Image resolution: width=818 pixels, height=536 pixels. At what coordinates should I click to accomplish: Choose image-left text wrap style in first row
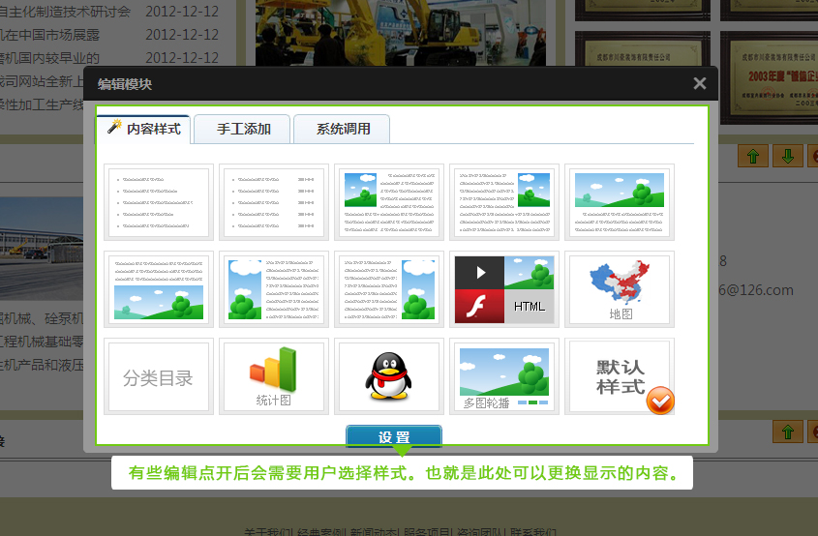(x=389, y=202)
